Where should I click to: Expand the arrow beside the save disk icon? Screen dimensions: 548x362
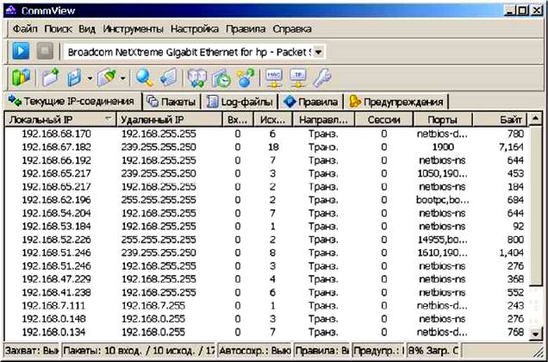click(90, 79)
